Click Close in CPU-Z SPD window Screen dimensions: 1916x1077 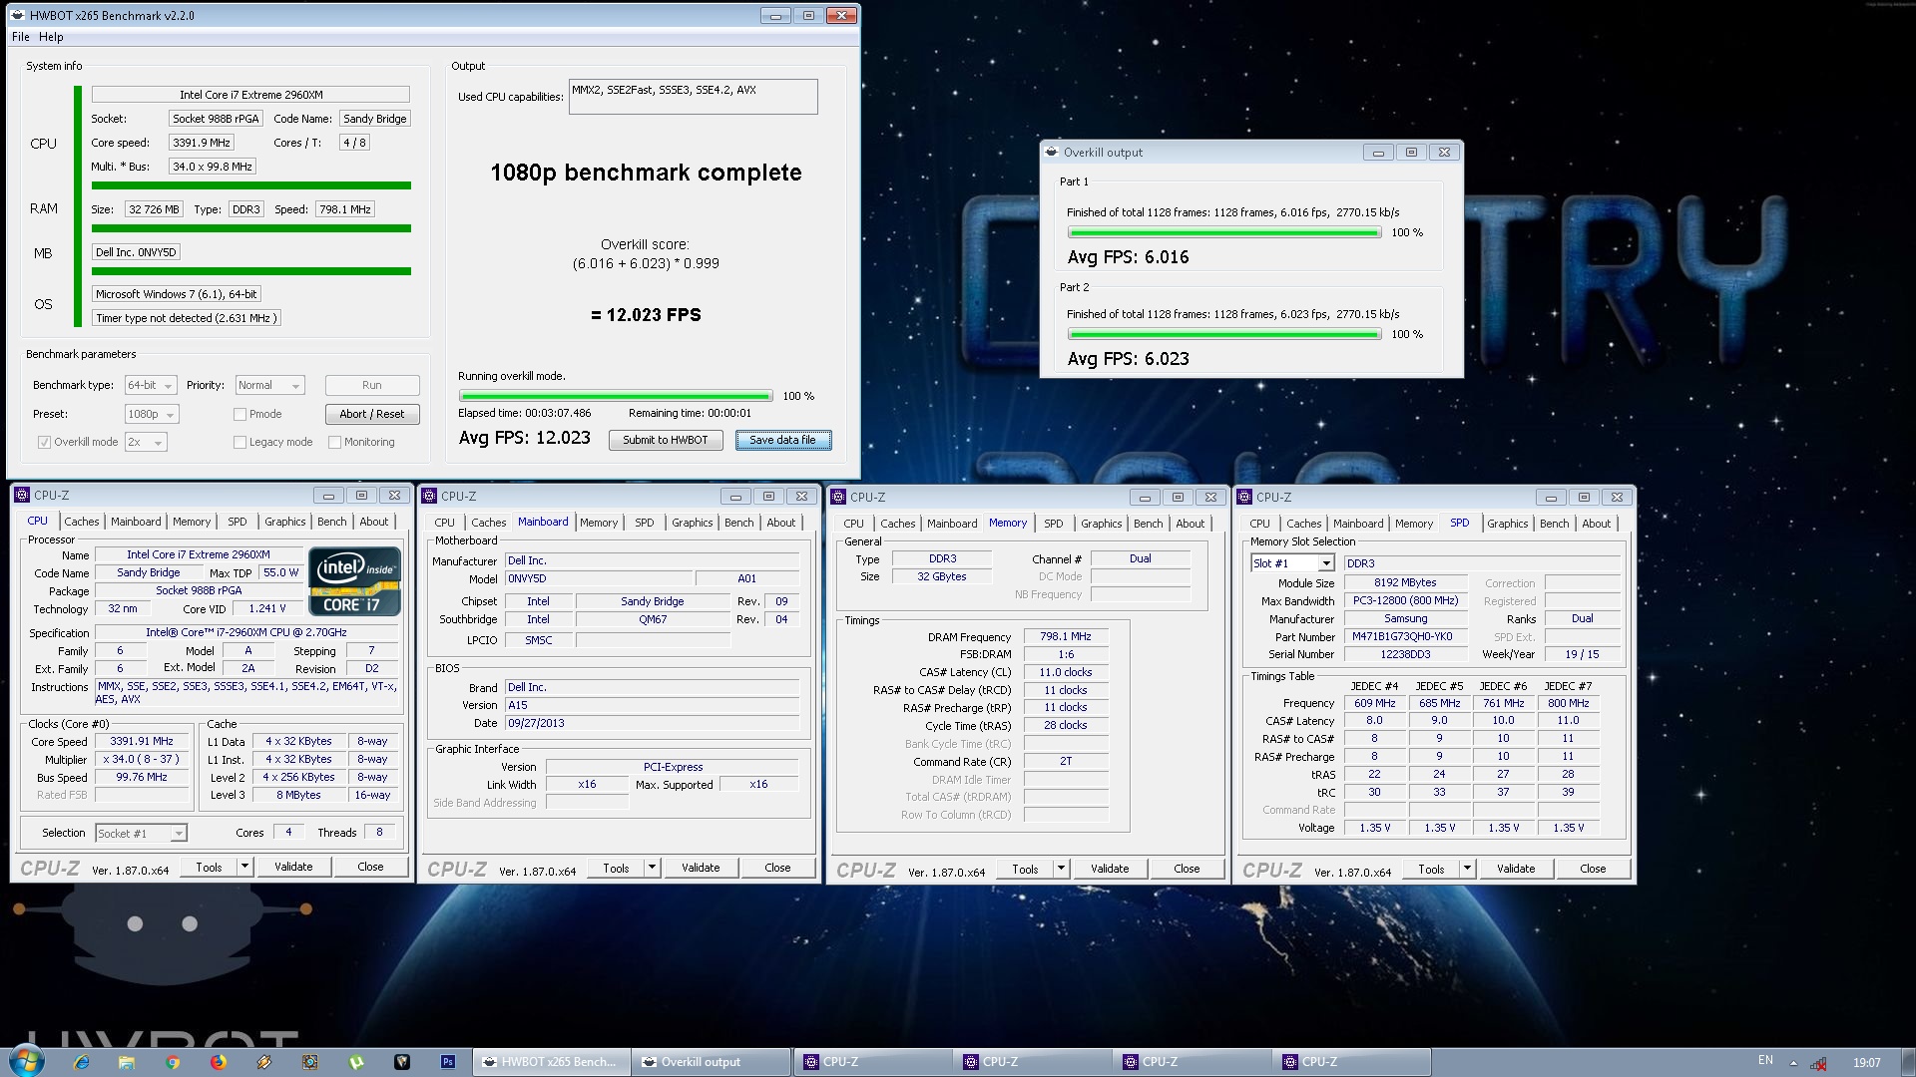pyautogui.click(x=1593, y=869)
